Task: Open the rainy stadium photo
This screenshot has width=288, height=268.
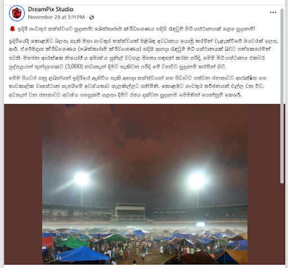Action: pos(145,184)
